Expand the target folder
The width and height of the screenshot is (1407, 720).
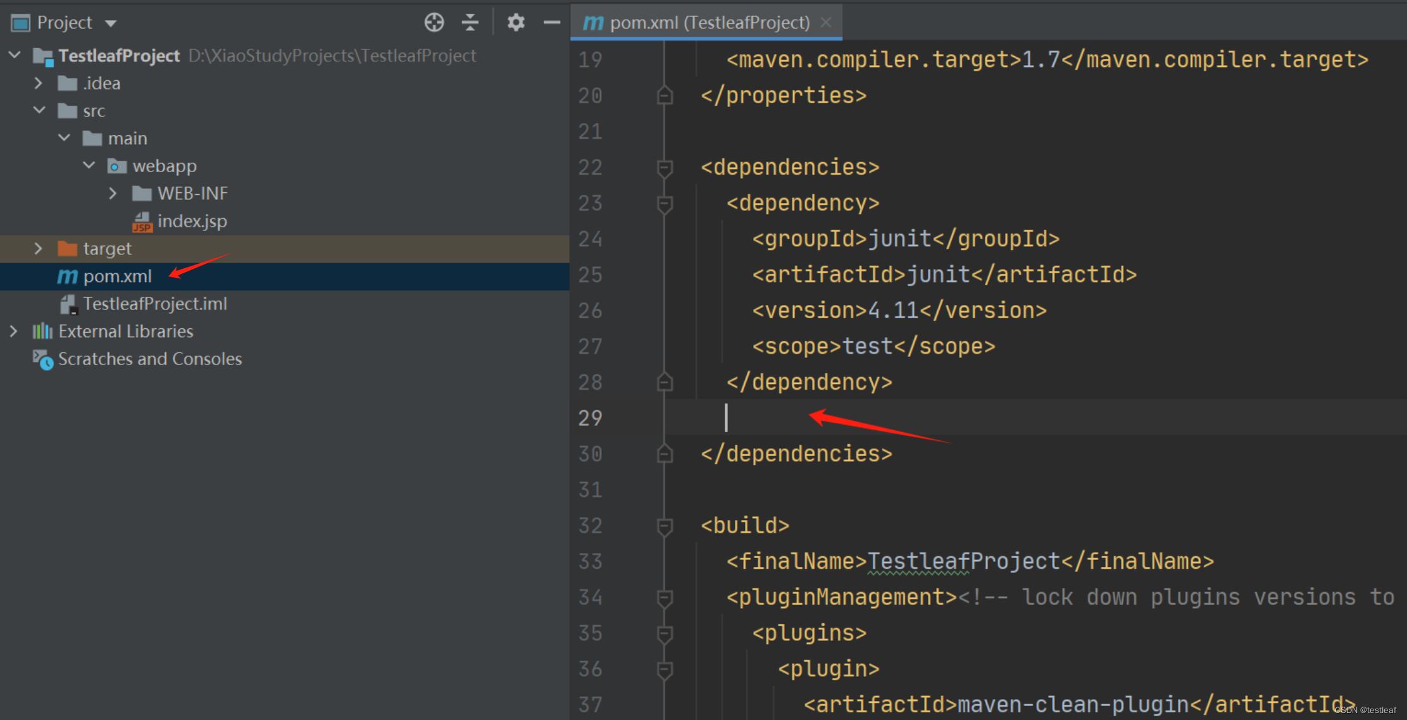[39, 249]
